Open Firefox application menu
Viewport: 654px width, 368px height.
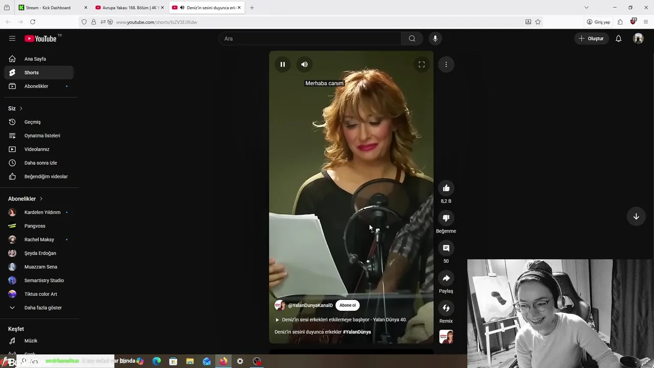pyautogui.click(x=646, y=22)
